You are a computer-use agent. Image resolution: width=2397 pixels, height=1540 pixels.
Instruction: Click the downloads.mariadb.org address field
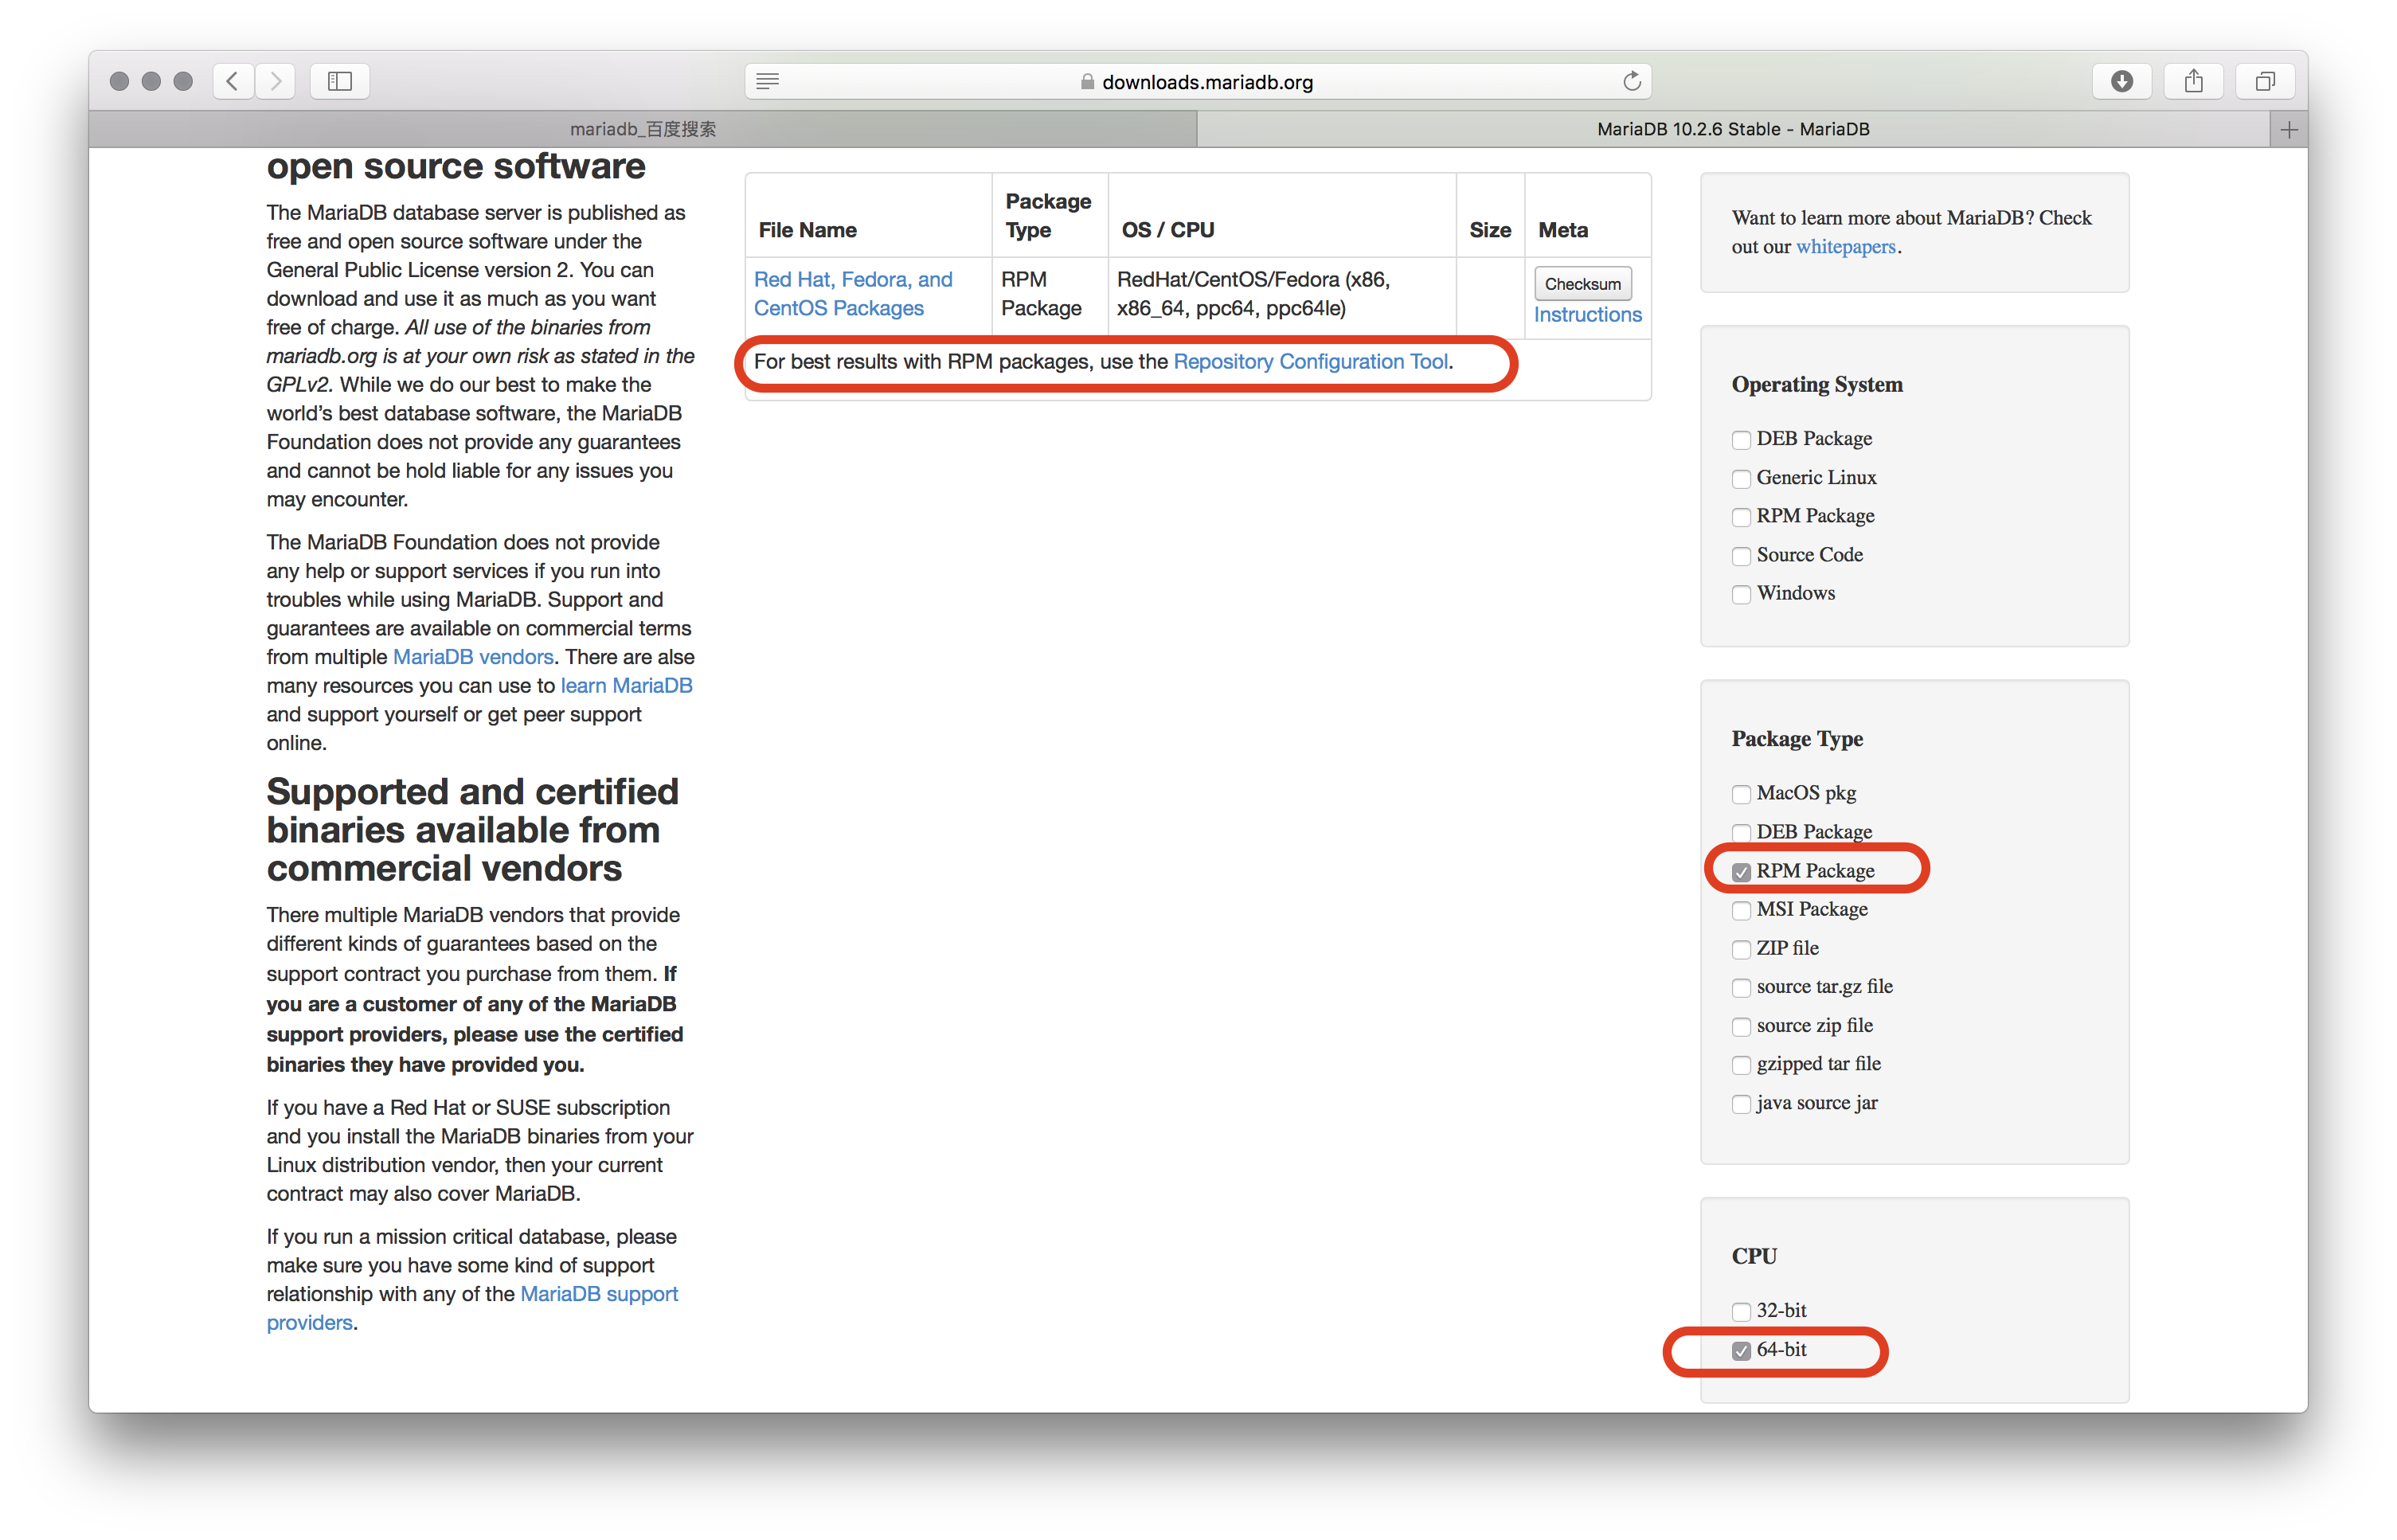point(1206,82)
